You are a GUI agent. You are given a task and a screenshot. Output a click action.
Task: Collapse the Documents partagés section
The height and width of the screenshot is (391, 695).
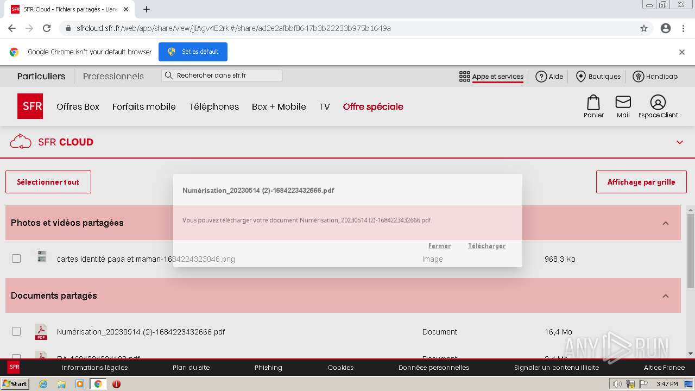pyautogui.click(x=666, y=296)
